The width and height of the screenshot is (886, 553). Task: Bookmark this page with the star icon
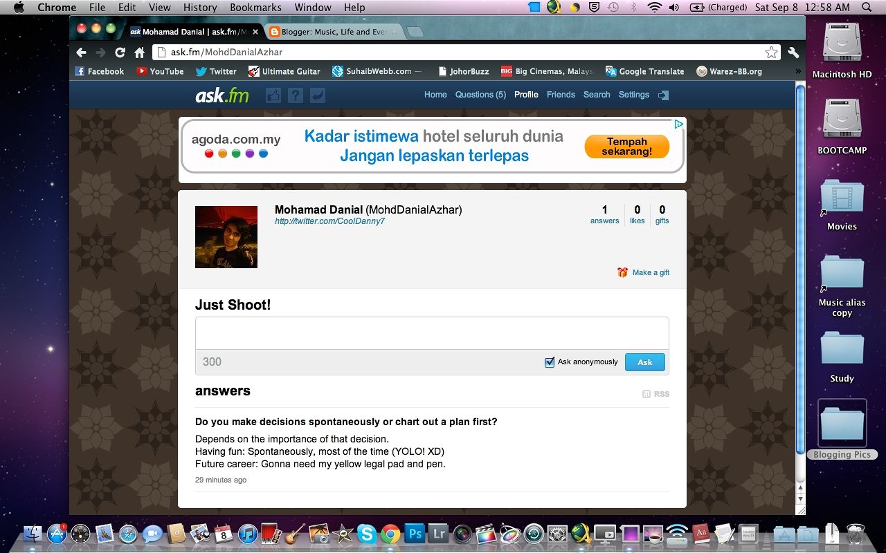coord(771,53)
